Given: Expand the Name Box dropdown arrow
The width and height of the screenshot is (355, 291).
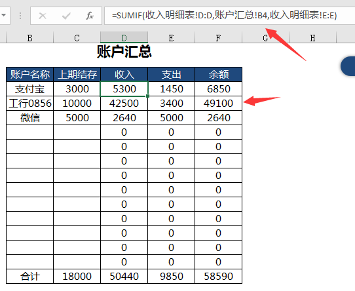Looking at the screenshot, I should (4, 16).
